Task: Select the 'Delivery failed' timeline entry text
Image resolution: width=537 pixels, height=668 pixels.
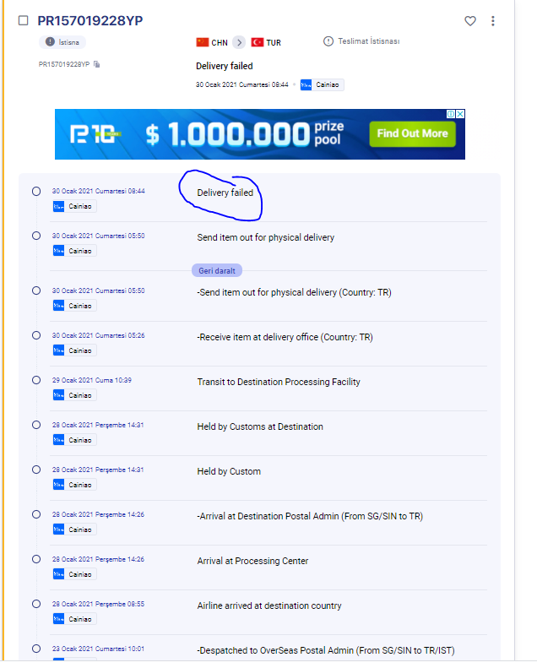Action: click(x=225, y=193)
